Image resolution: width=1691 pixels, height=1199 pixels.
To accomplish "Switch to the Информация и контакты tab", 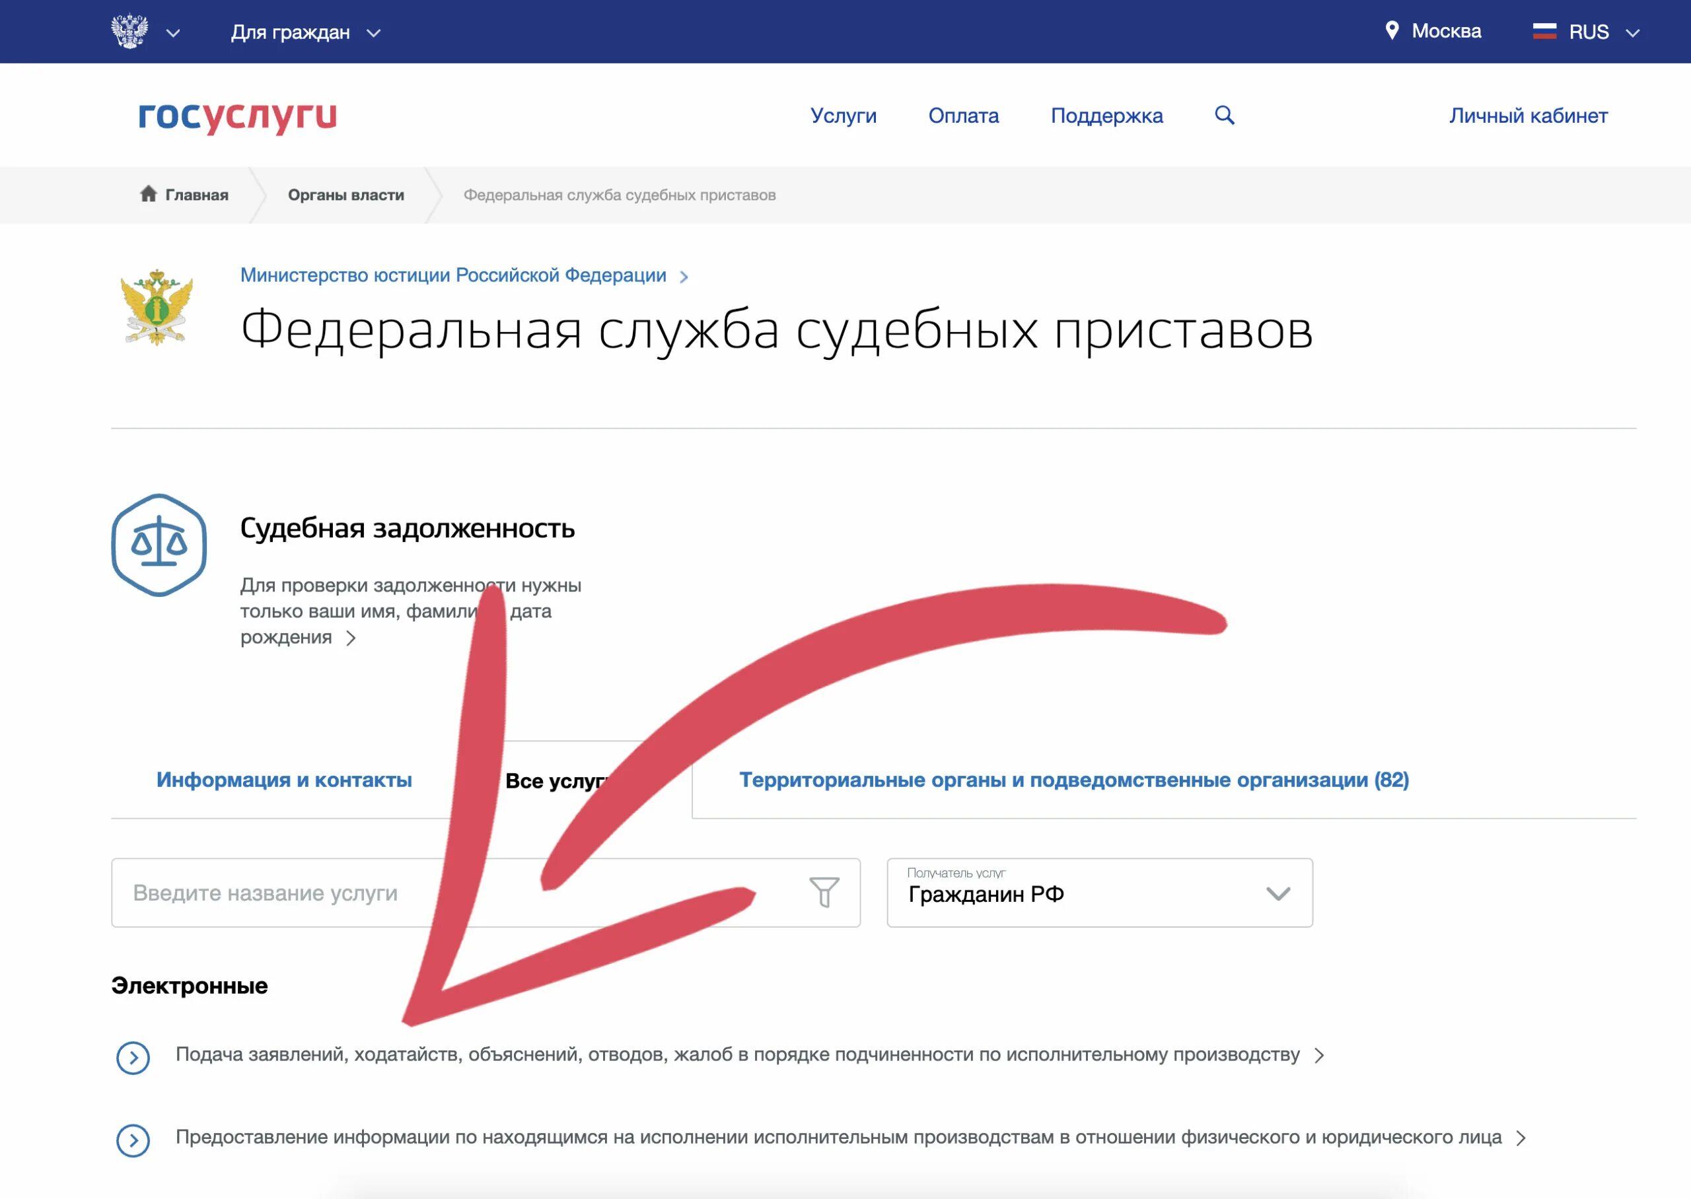I will tap(284, 780).
